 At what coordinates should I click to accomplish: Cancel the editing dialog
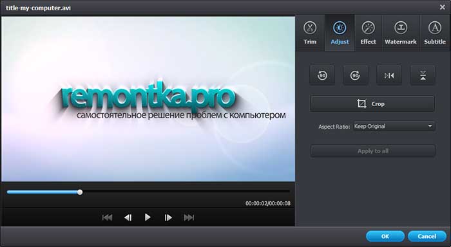[427, 236]
